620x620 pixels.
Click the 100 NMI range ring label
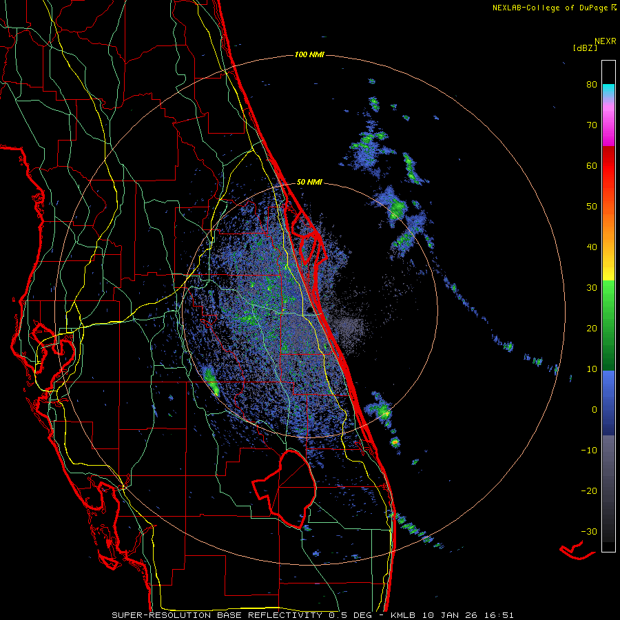tap(309, 54)
